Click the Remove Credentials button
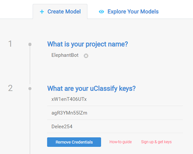 (74, 142)
